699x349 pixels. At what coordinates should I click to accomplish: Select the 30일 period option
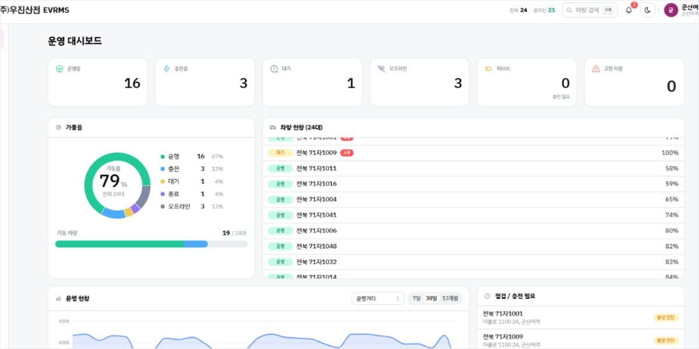point(431,298)
